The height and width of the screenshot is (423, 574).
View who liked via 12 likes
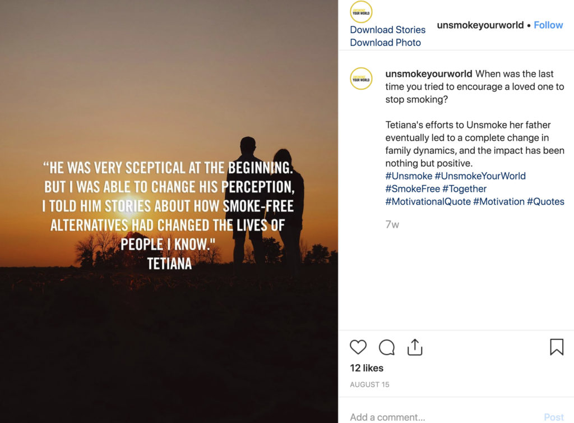pyautogui.click(x=367, y=368)
